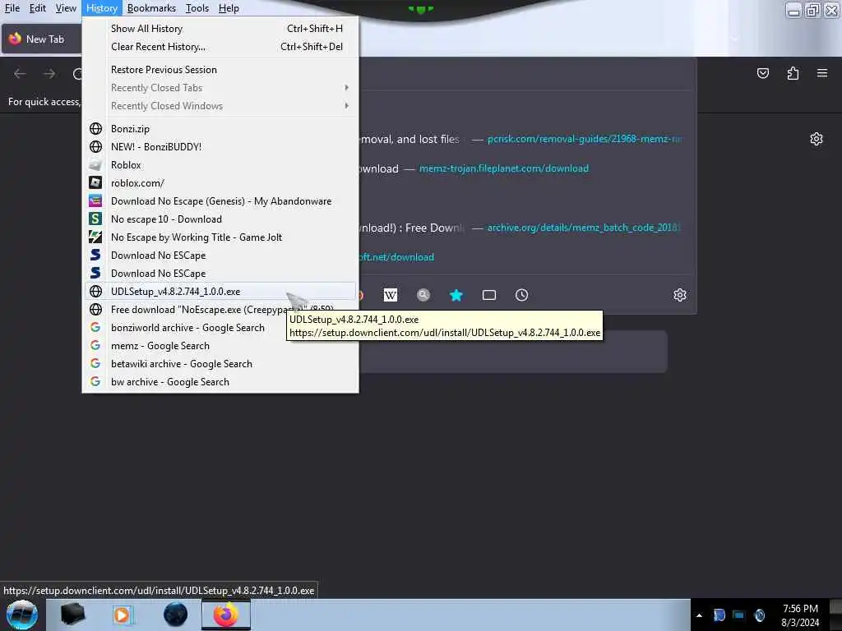
Task: Open the Roblox history entry
Action: (220, 164)
